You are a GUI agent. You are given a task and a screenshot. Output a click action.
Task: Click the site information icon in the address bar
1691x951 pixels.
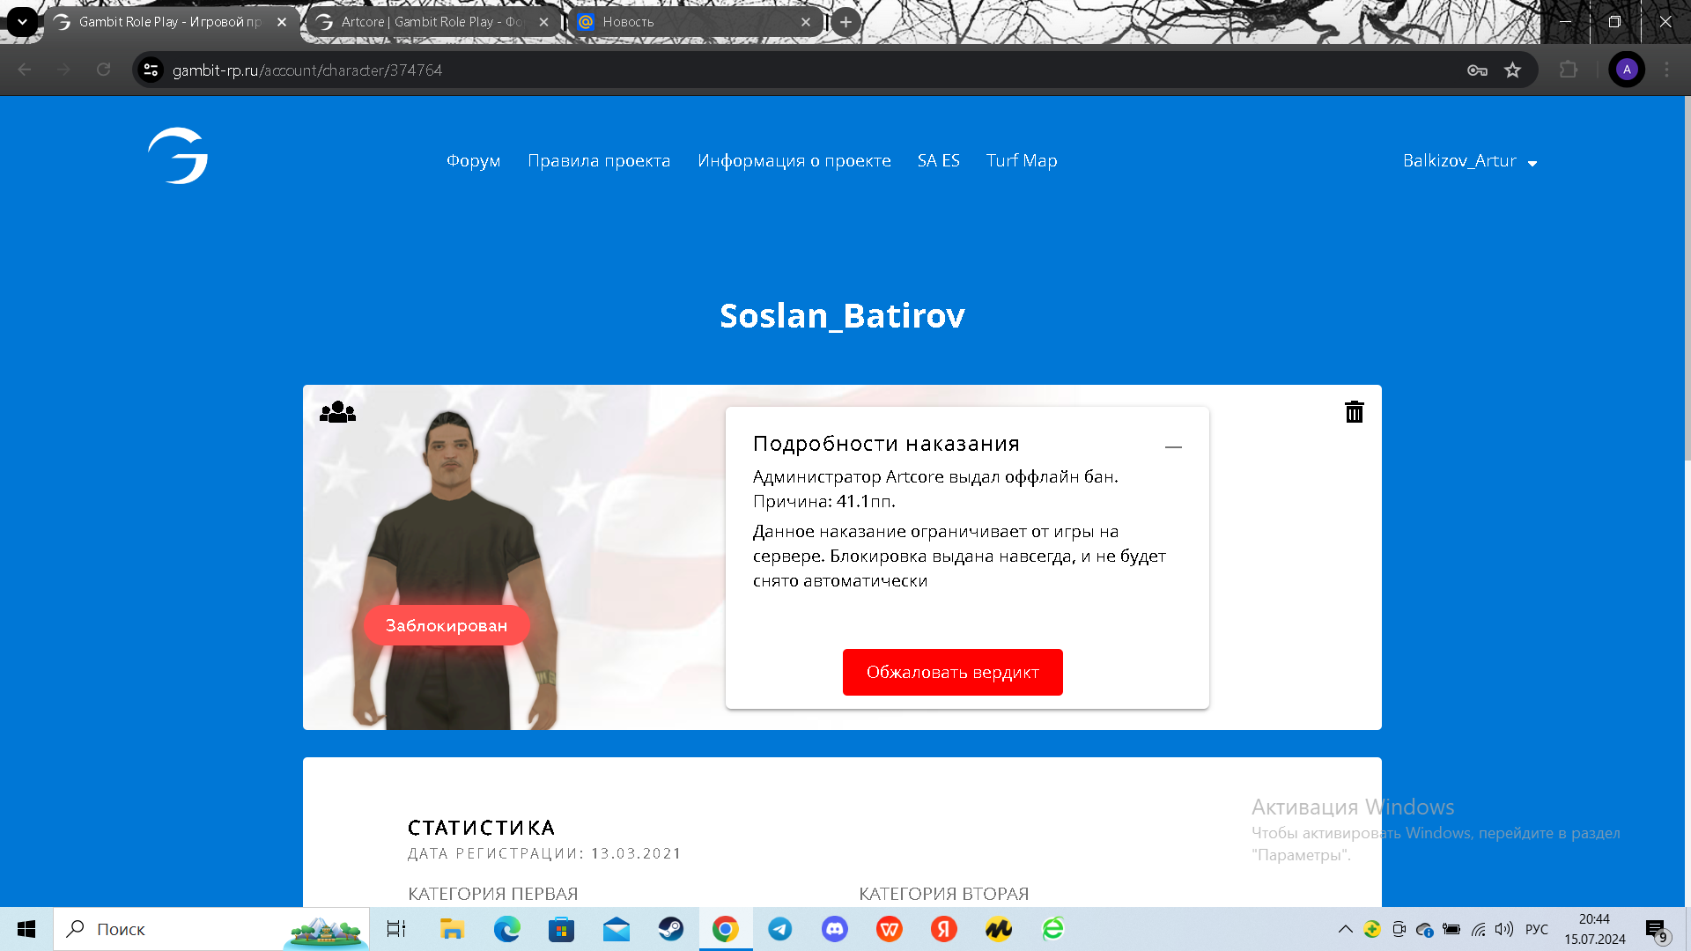(x=151, y=70)
